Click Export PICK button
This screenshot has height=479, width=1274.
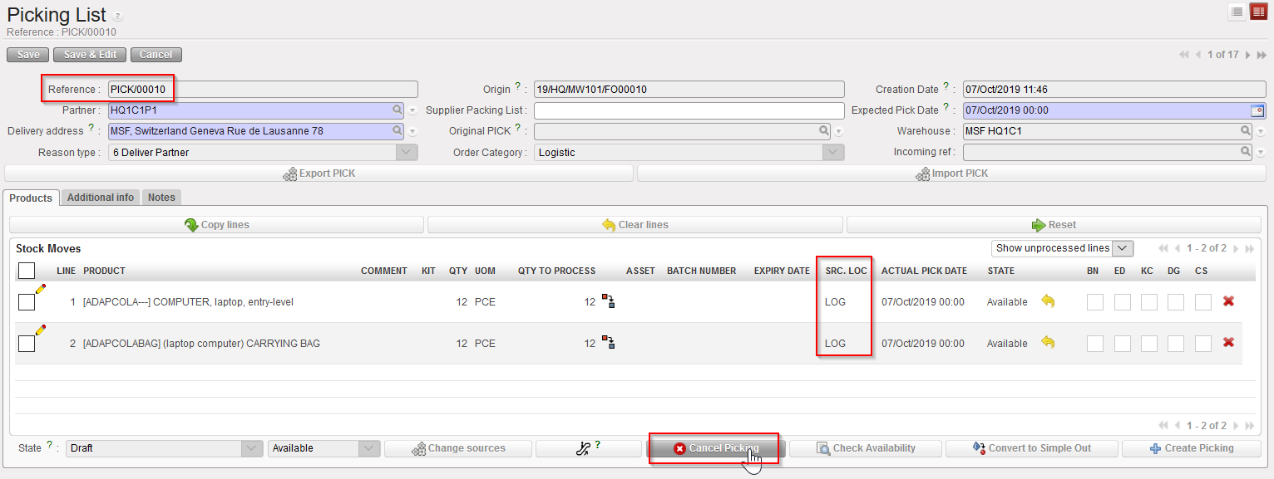[x=319, y=174]
